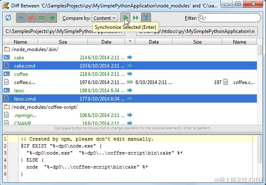Click the coffee terminal file icon
This screenshot has height=185, width=266.
[7, 74]
